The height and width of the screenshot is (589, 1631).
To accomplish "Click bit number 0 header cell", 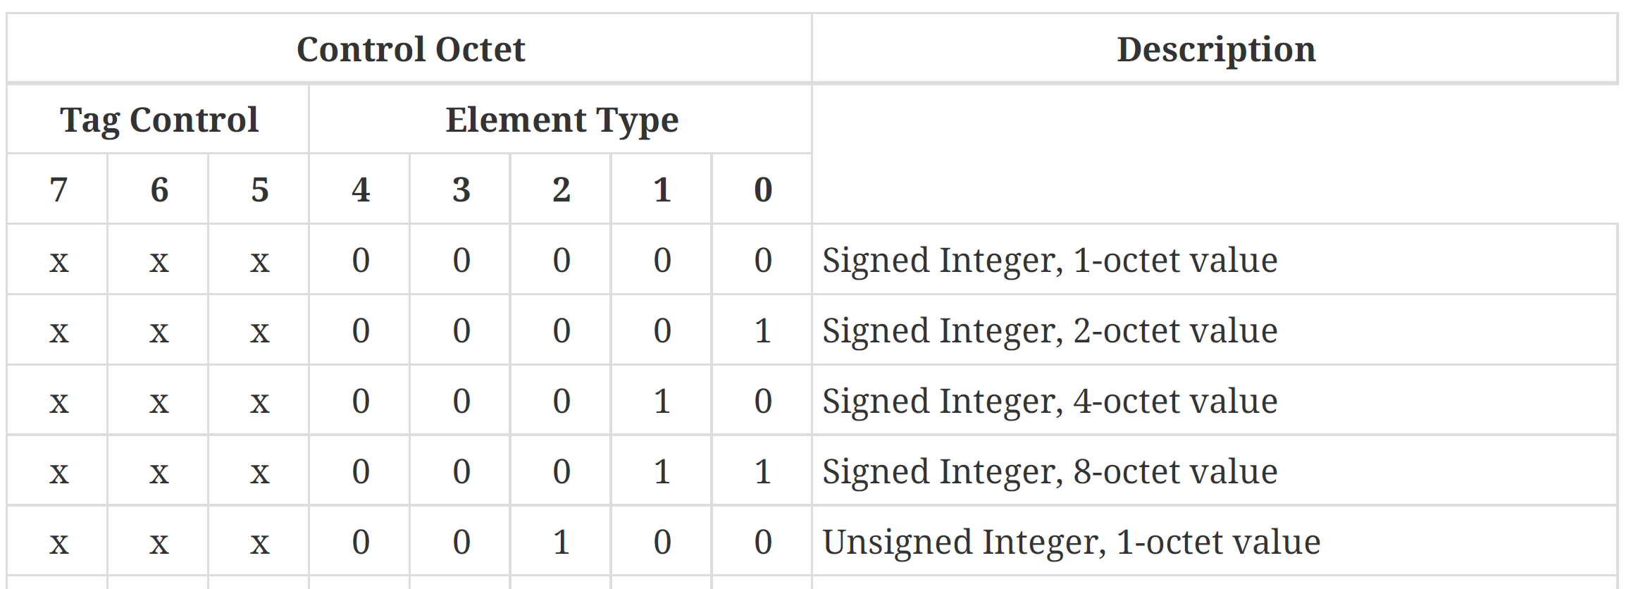I will click(x=763, y=190).
